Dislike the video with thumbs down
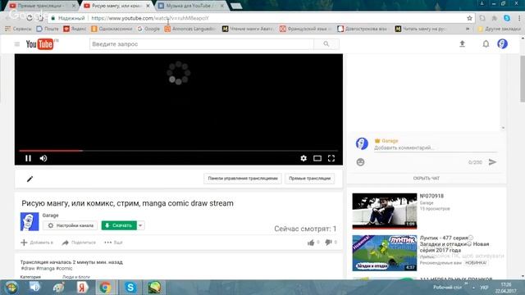The height and width of the screenshot is (295, 525). point(328,243)
